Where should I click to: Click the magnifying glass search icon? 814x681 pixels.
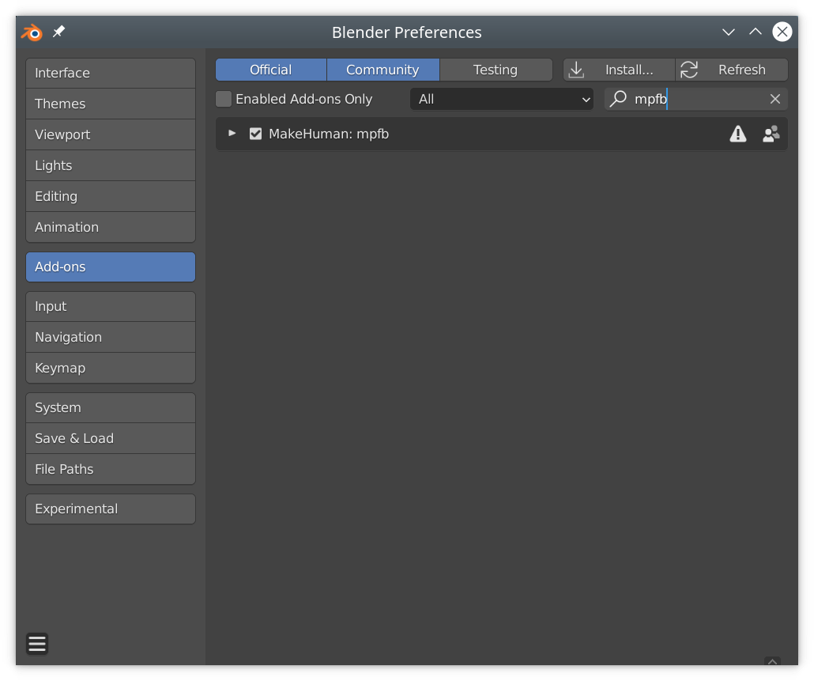pos(618,99)
